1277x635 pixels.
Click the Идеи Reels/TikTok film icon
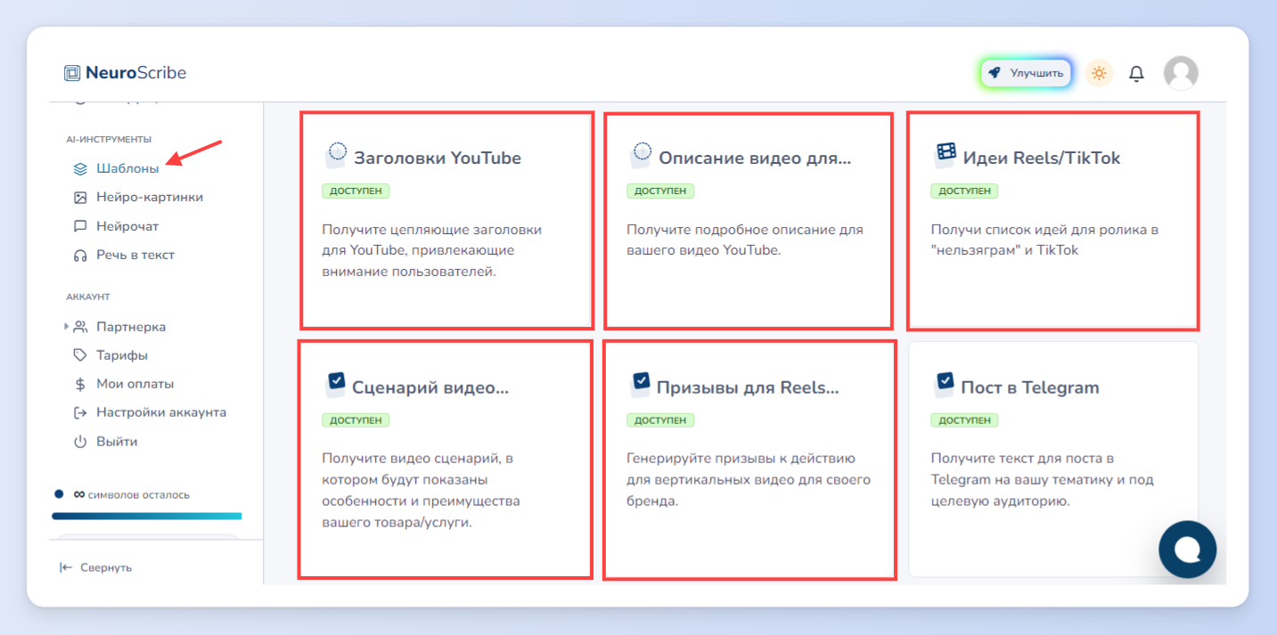point(944,154)
